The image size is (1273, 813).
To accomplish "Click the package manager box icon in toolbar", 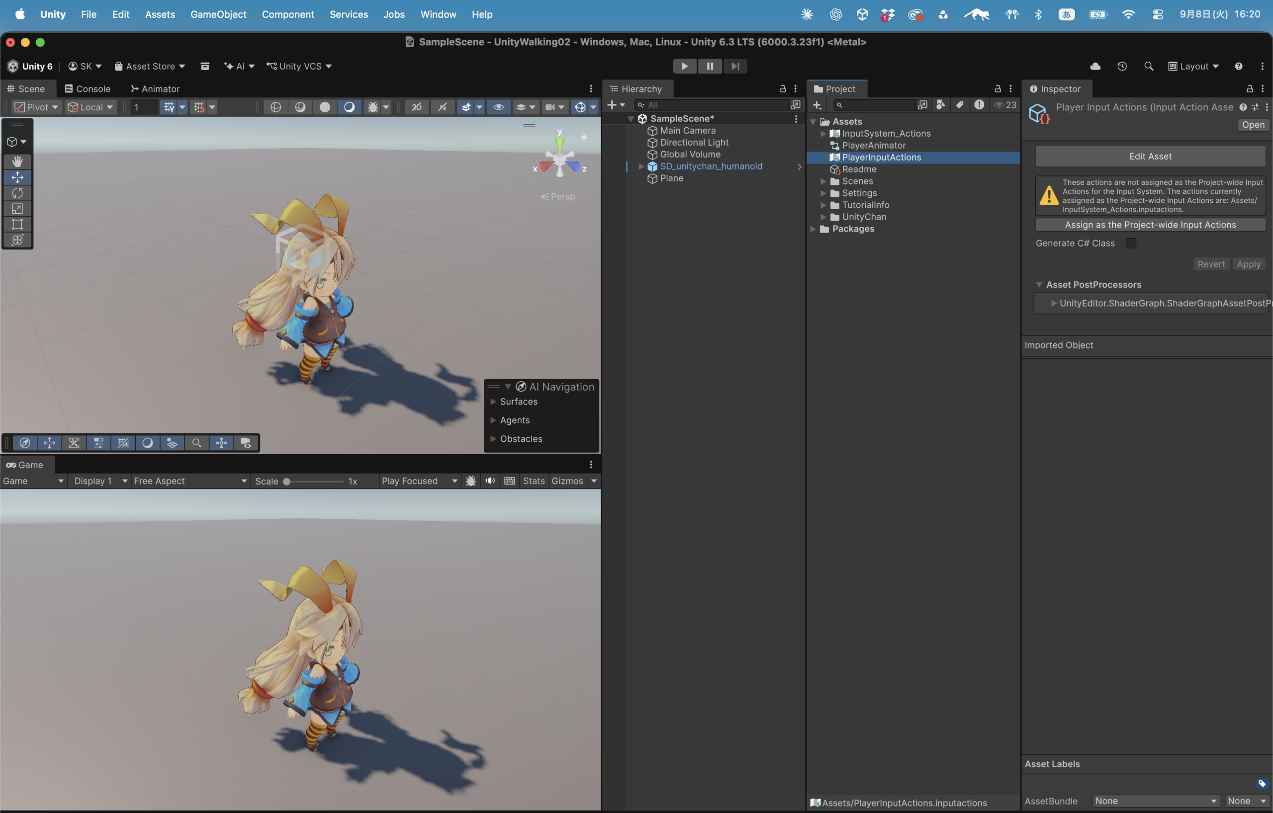I will (x=205, y=66).
